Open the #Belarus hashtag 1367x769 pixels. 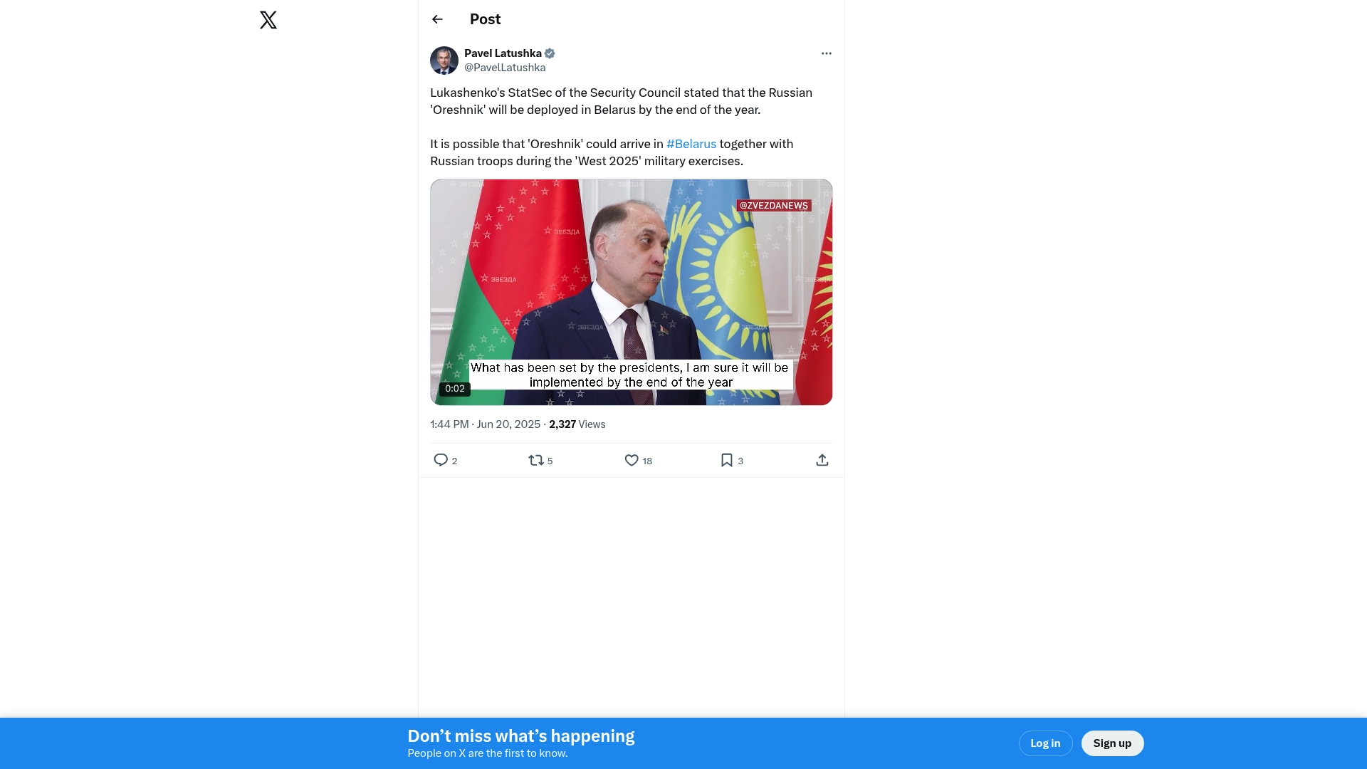pyautogui.click(x=691, y=144)
